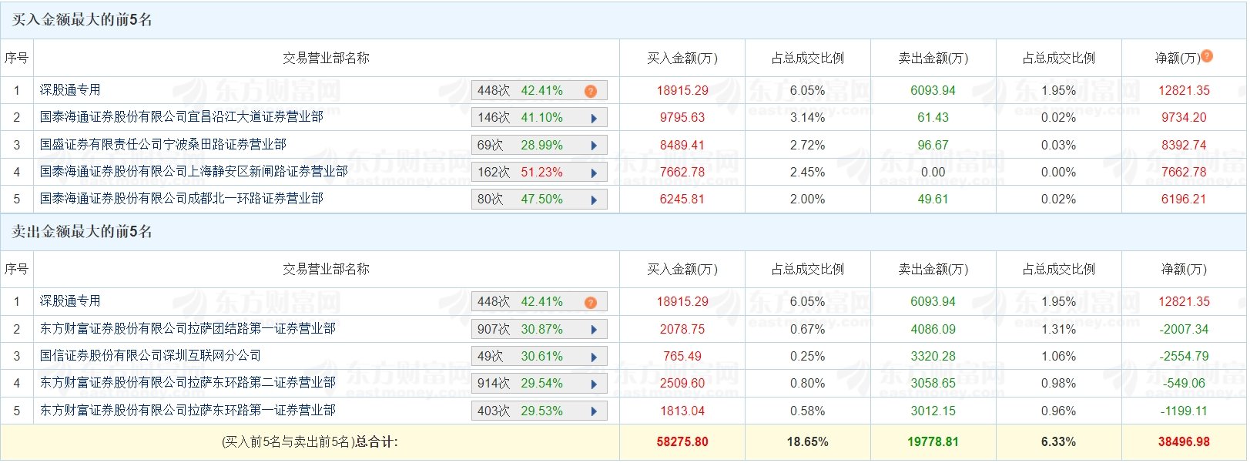The width and height of the screenshot is (1250, 463).
Task: Select sell amount cell 3058.65
Action: pyautogui.click(x=933, y=383)
